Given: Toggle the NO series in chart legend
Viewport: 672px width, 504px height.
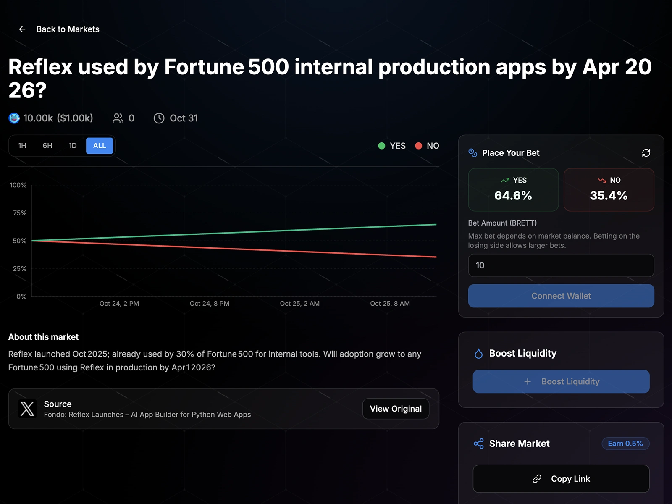Looking at the screenshot, I should (x=427, y=146).
